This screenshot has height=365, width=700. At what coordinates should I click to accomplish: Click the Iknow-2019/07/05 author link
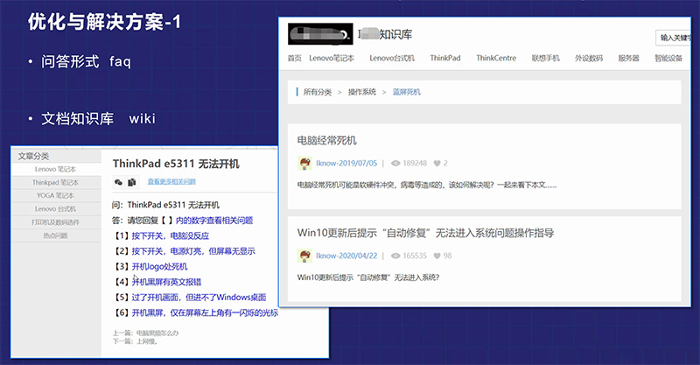coord(346,164)
